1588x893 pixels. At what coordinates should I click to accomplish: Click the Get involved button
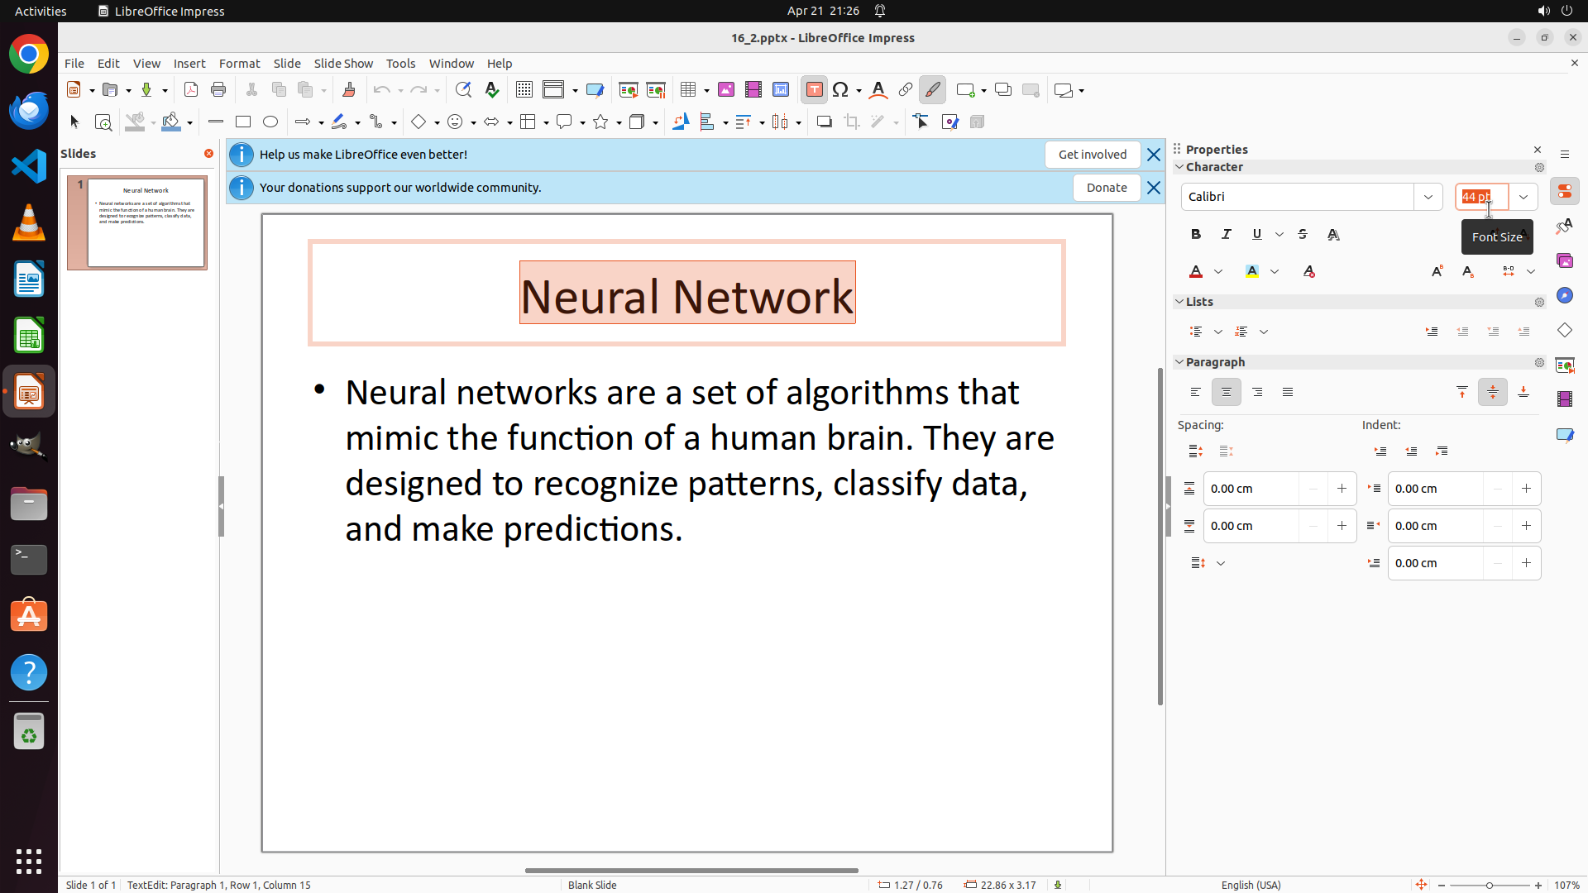pos(1092,155)
